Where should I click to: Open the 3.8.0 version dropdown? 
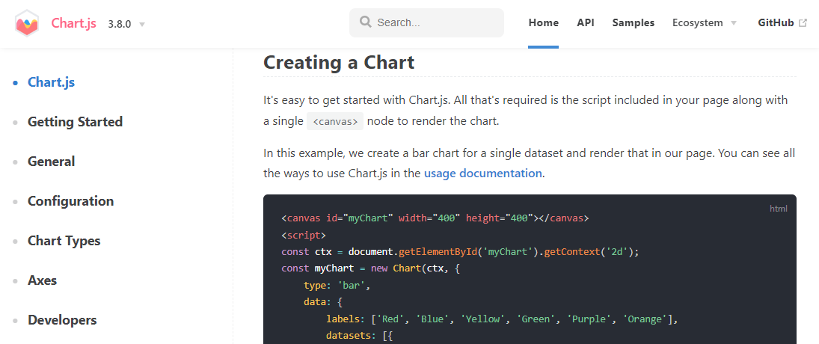click(126, 24)
